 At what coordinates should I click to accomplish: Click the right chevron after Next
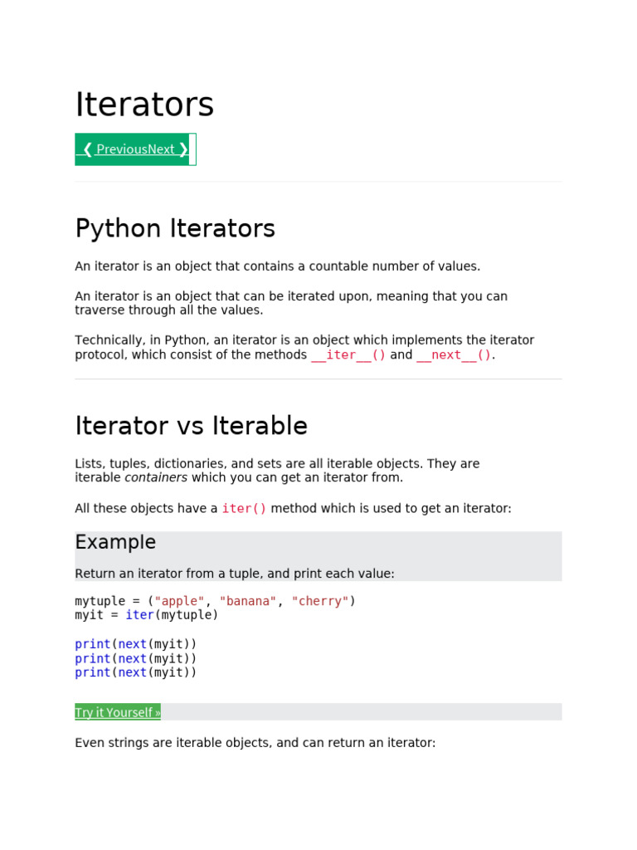point(183,149)
